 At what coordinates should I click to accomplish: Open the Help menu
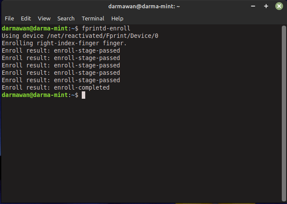point(117,19)
